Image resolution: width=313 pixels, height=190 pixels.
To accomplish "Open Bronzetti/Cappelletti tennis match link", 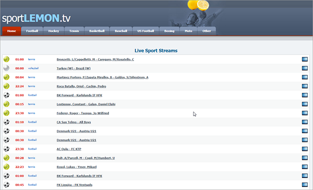I will tap(95, 60).
